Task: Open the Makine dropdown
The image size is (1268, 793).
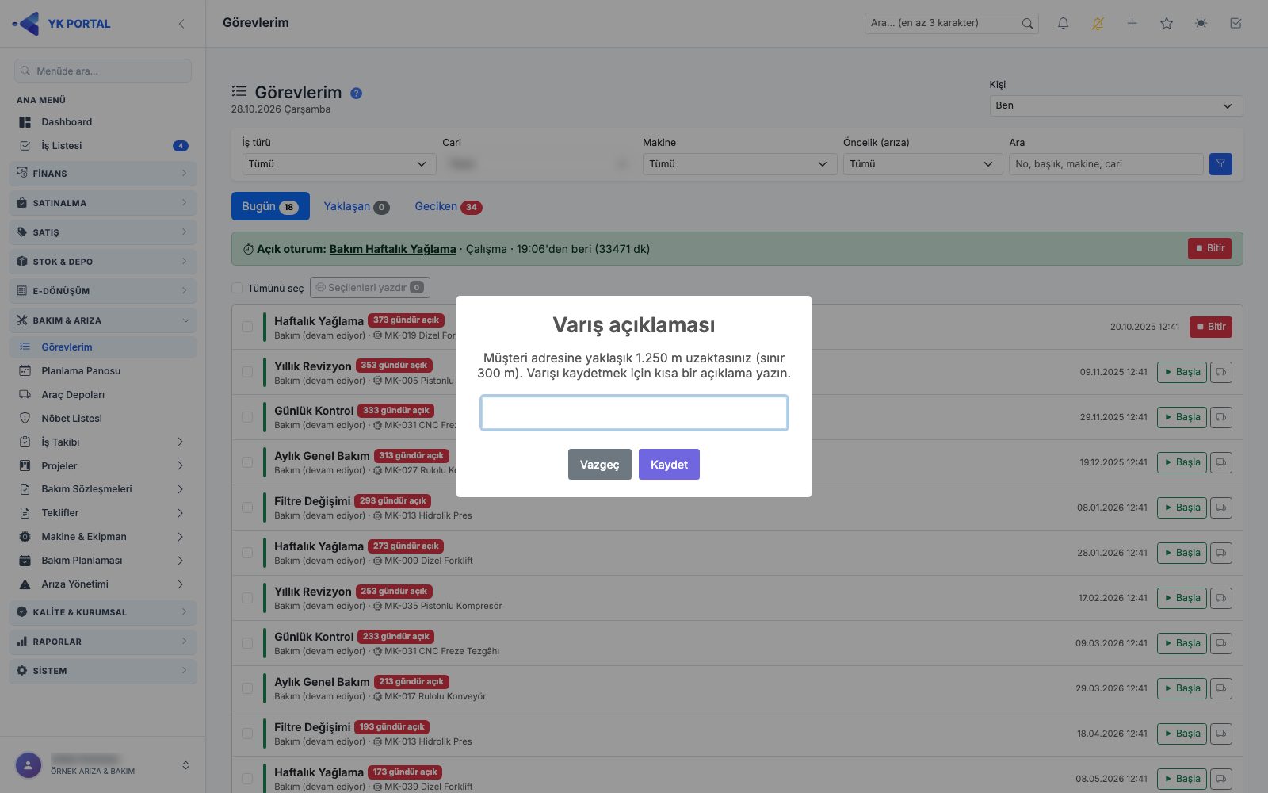Action: click(739, 164)
